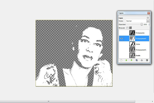Click the opacity value field 100,0

click(x=145, y=24)
